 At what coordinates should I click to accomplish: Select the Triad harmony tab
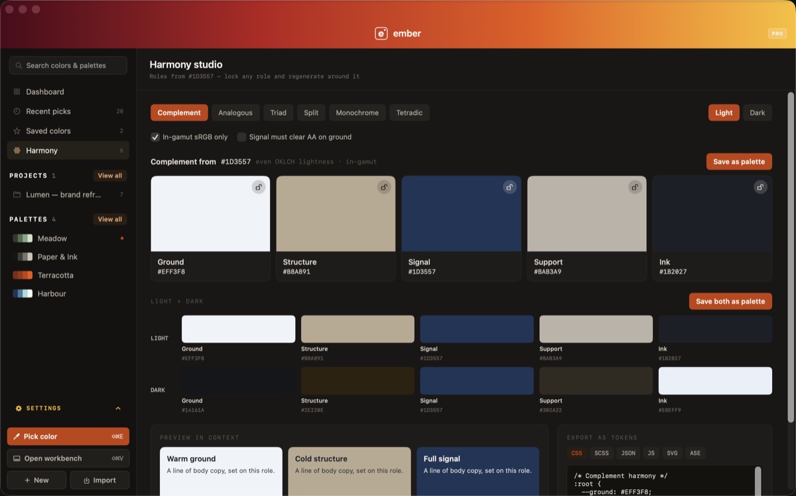(x=279, y=113)
